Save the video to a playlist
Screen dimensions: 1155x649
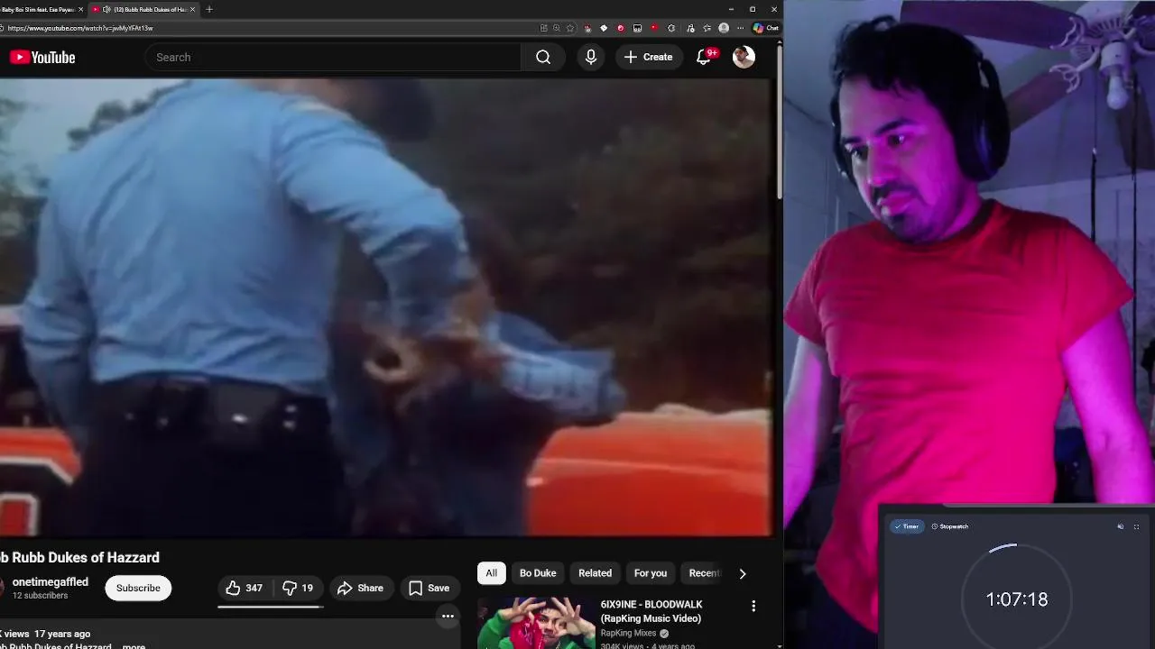[429, 588]
